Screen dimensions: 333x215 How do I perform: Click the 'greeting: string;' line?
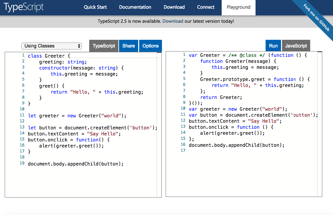[63, 62]
